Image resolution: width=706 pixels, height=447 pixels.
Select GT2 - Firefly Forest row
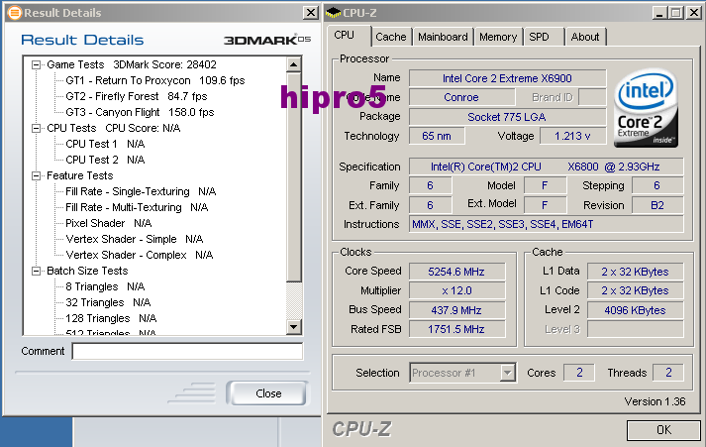coord(137,96)
